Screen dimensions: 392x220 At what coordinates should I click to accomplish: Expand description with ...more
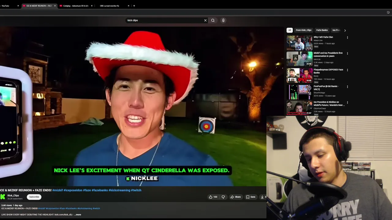tap(78, 215)
